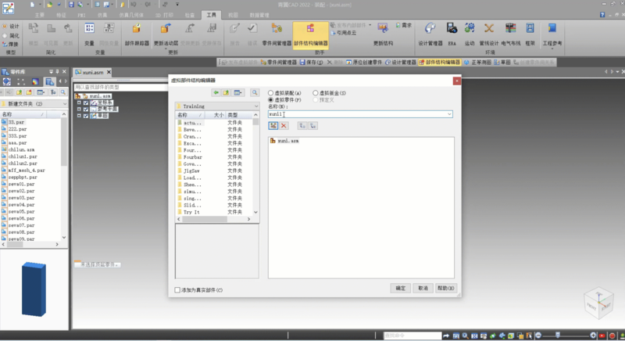Open the 部件结构编辑器 ribbon tool
This screenshot has width=625, height=341.
pyautogui.click(x=310, y=34)
